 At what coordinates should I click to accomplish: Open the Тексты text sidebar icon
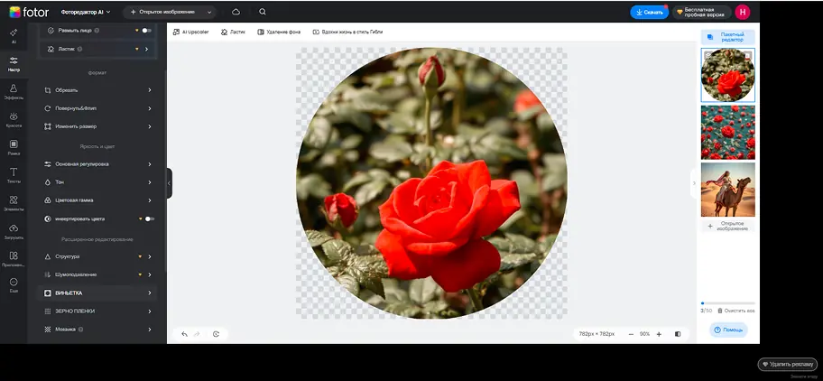point(14,175)
